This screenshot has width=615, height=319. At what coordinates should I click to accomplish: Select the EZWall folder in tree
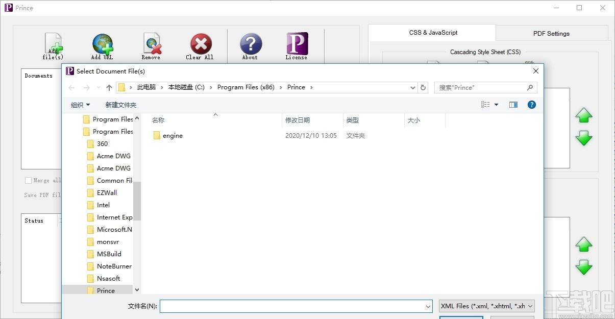click(102, 193)
